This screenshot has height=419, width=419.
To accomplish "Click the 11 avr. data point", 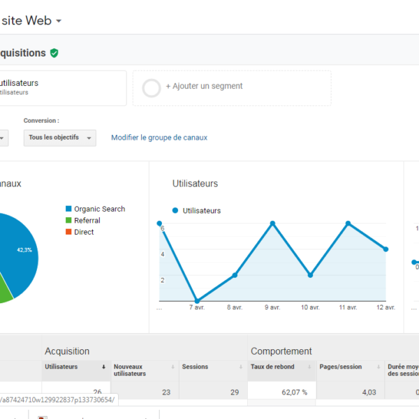I will click(348, 223).
